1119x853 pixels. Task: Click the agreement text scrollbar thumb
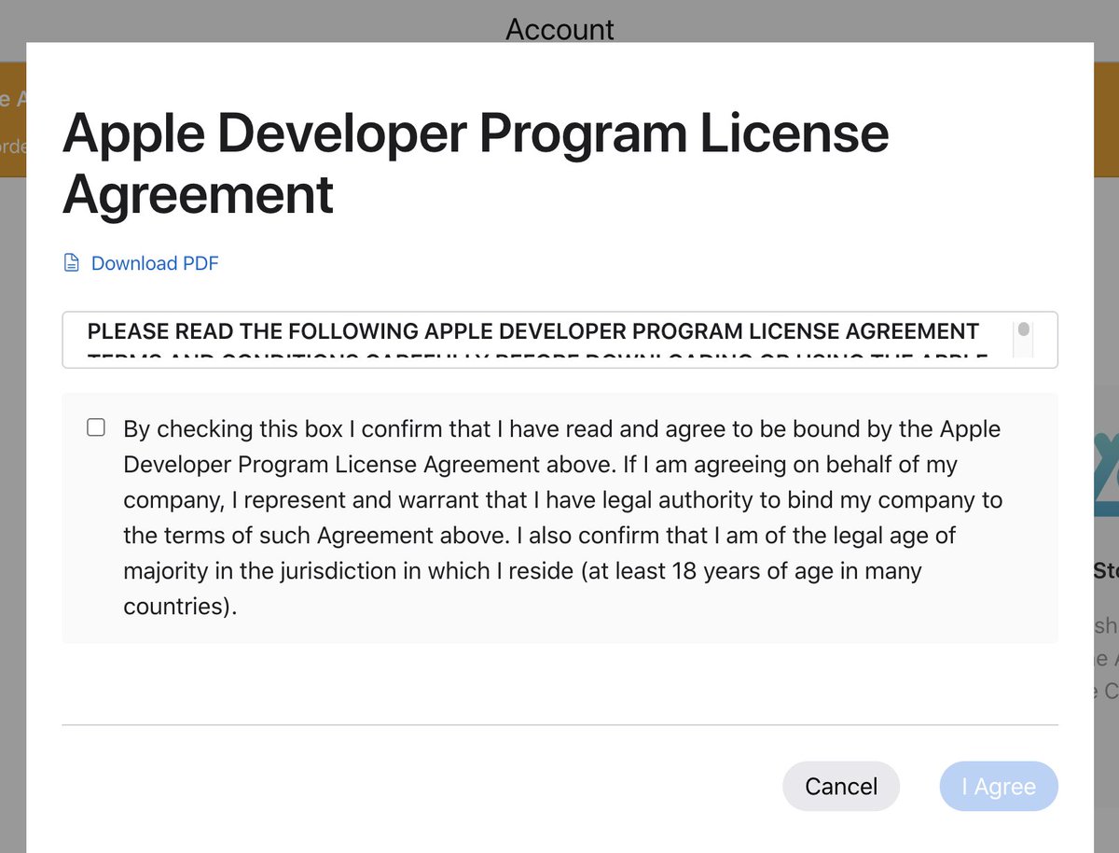pyautogui.click(x=1024, y=329)
